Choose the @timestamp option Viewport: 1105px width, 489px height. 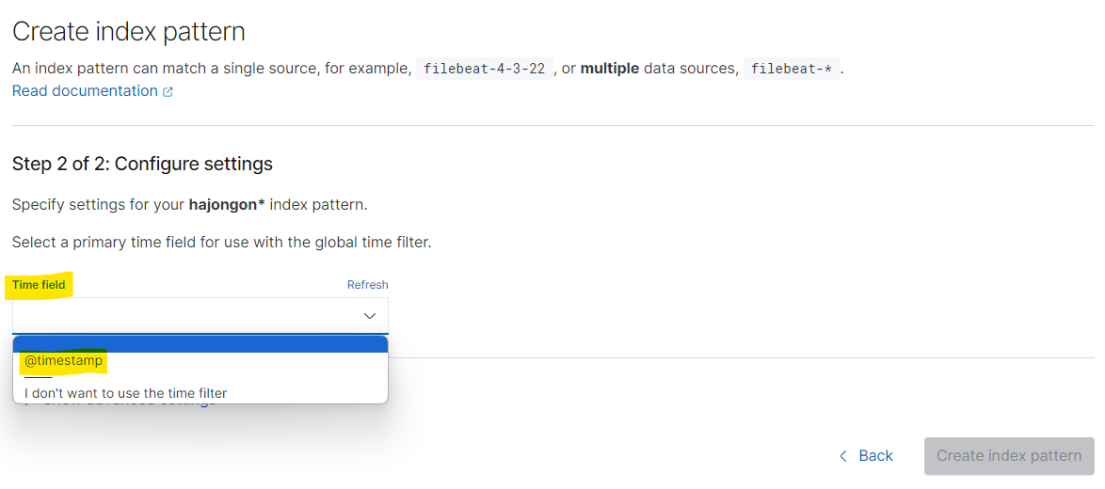pyautogui.click(x=64, y=361)
